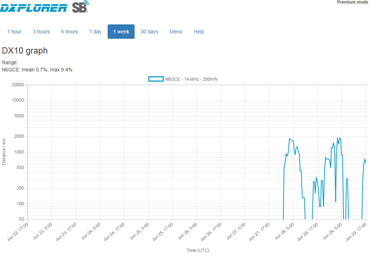Click the N6GCE legend color box
The width and height of the screenshot is (370, 258).
coord(156,79)
